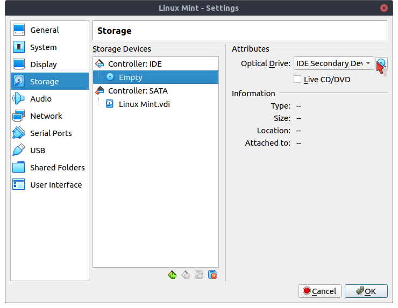This screenshot has width=398, height=308.
Task: Close the Linux Mint Settings window
Action: coord(384,8)
